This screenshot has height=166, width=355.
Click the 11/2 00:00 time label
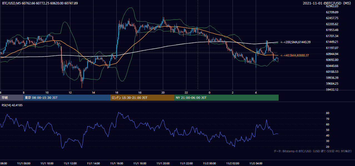coord(209,163)
